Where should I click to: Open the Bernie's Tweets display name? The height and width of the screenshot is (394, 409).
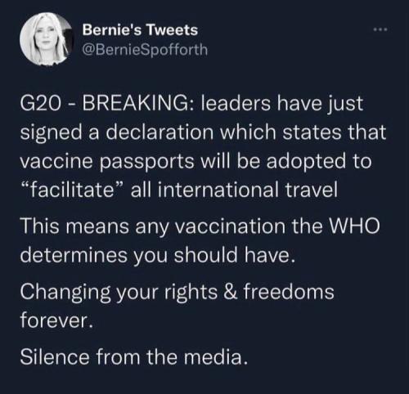tap(140, 29)
